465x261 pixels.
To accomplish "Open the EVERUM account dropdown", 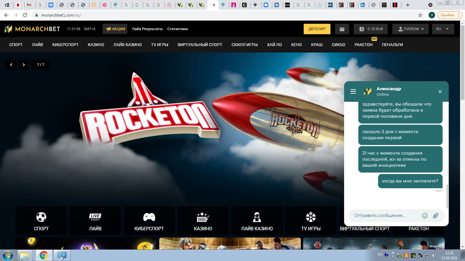I will [411, 29].
